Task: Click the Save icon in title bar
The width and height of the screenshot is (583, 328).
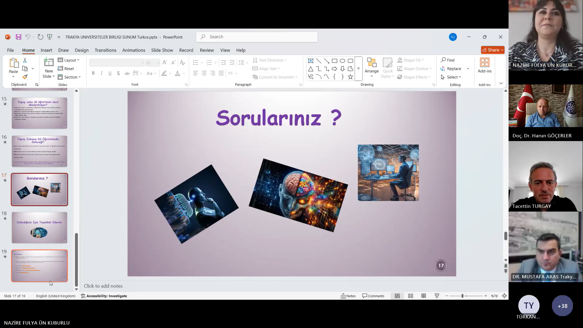Action: point(19,37)
